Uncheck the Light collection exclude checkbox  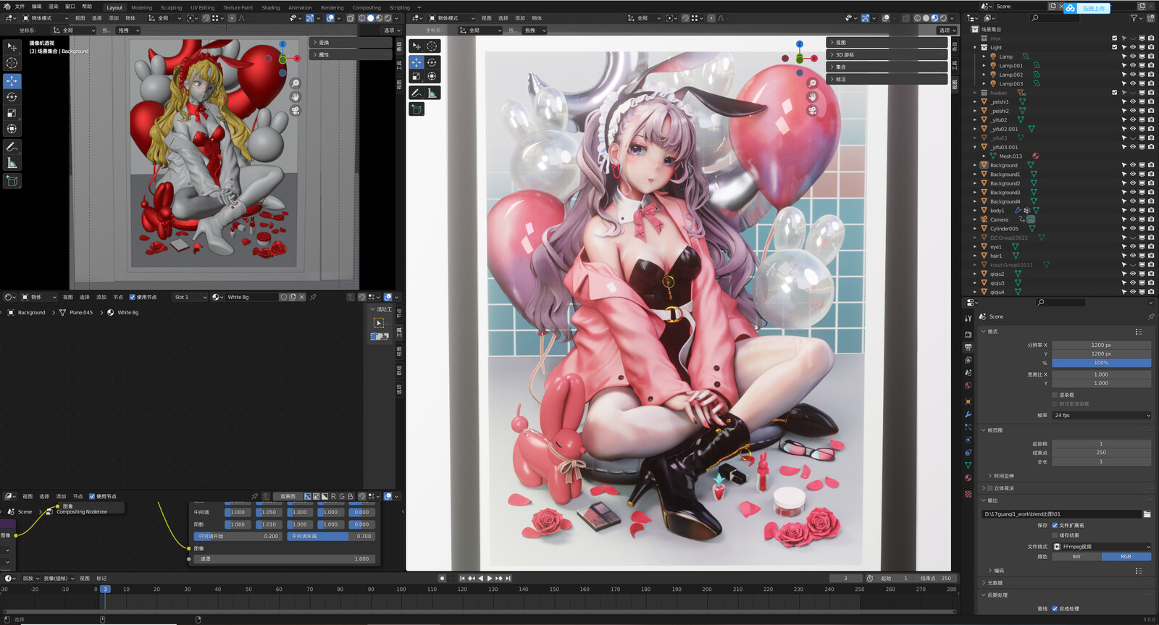pos(1114,47)
